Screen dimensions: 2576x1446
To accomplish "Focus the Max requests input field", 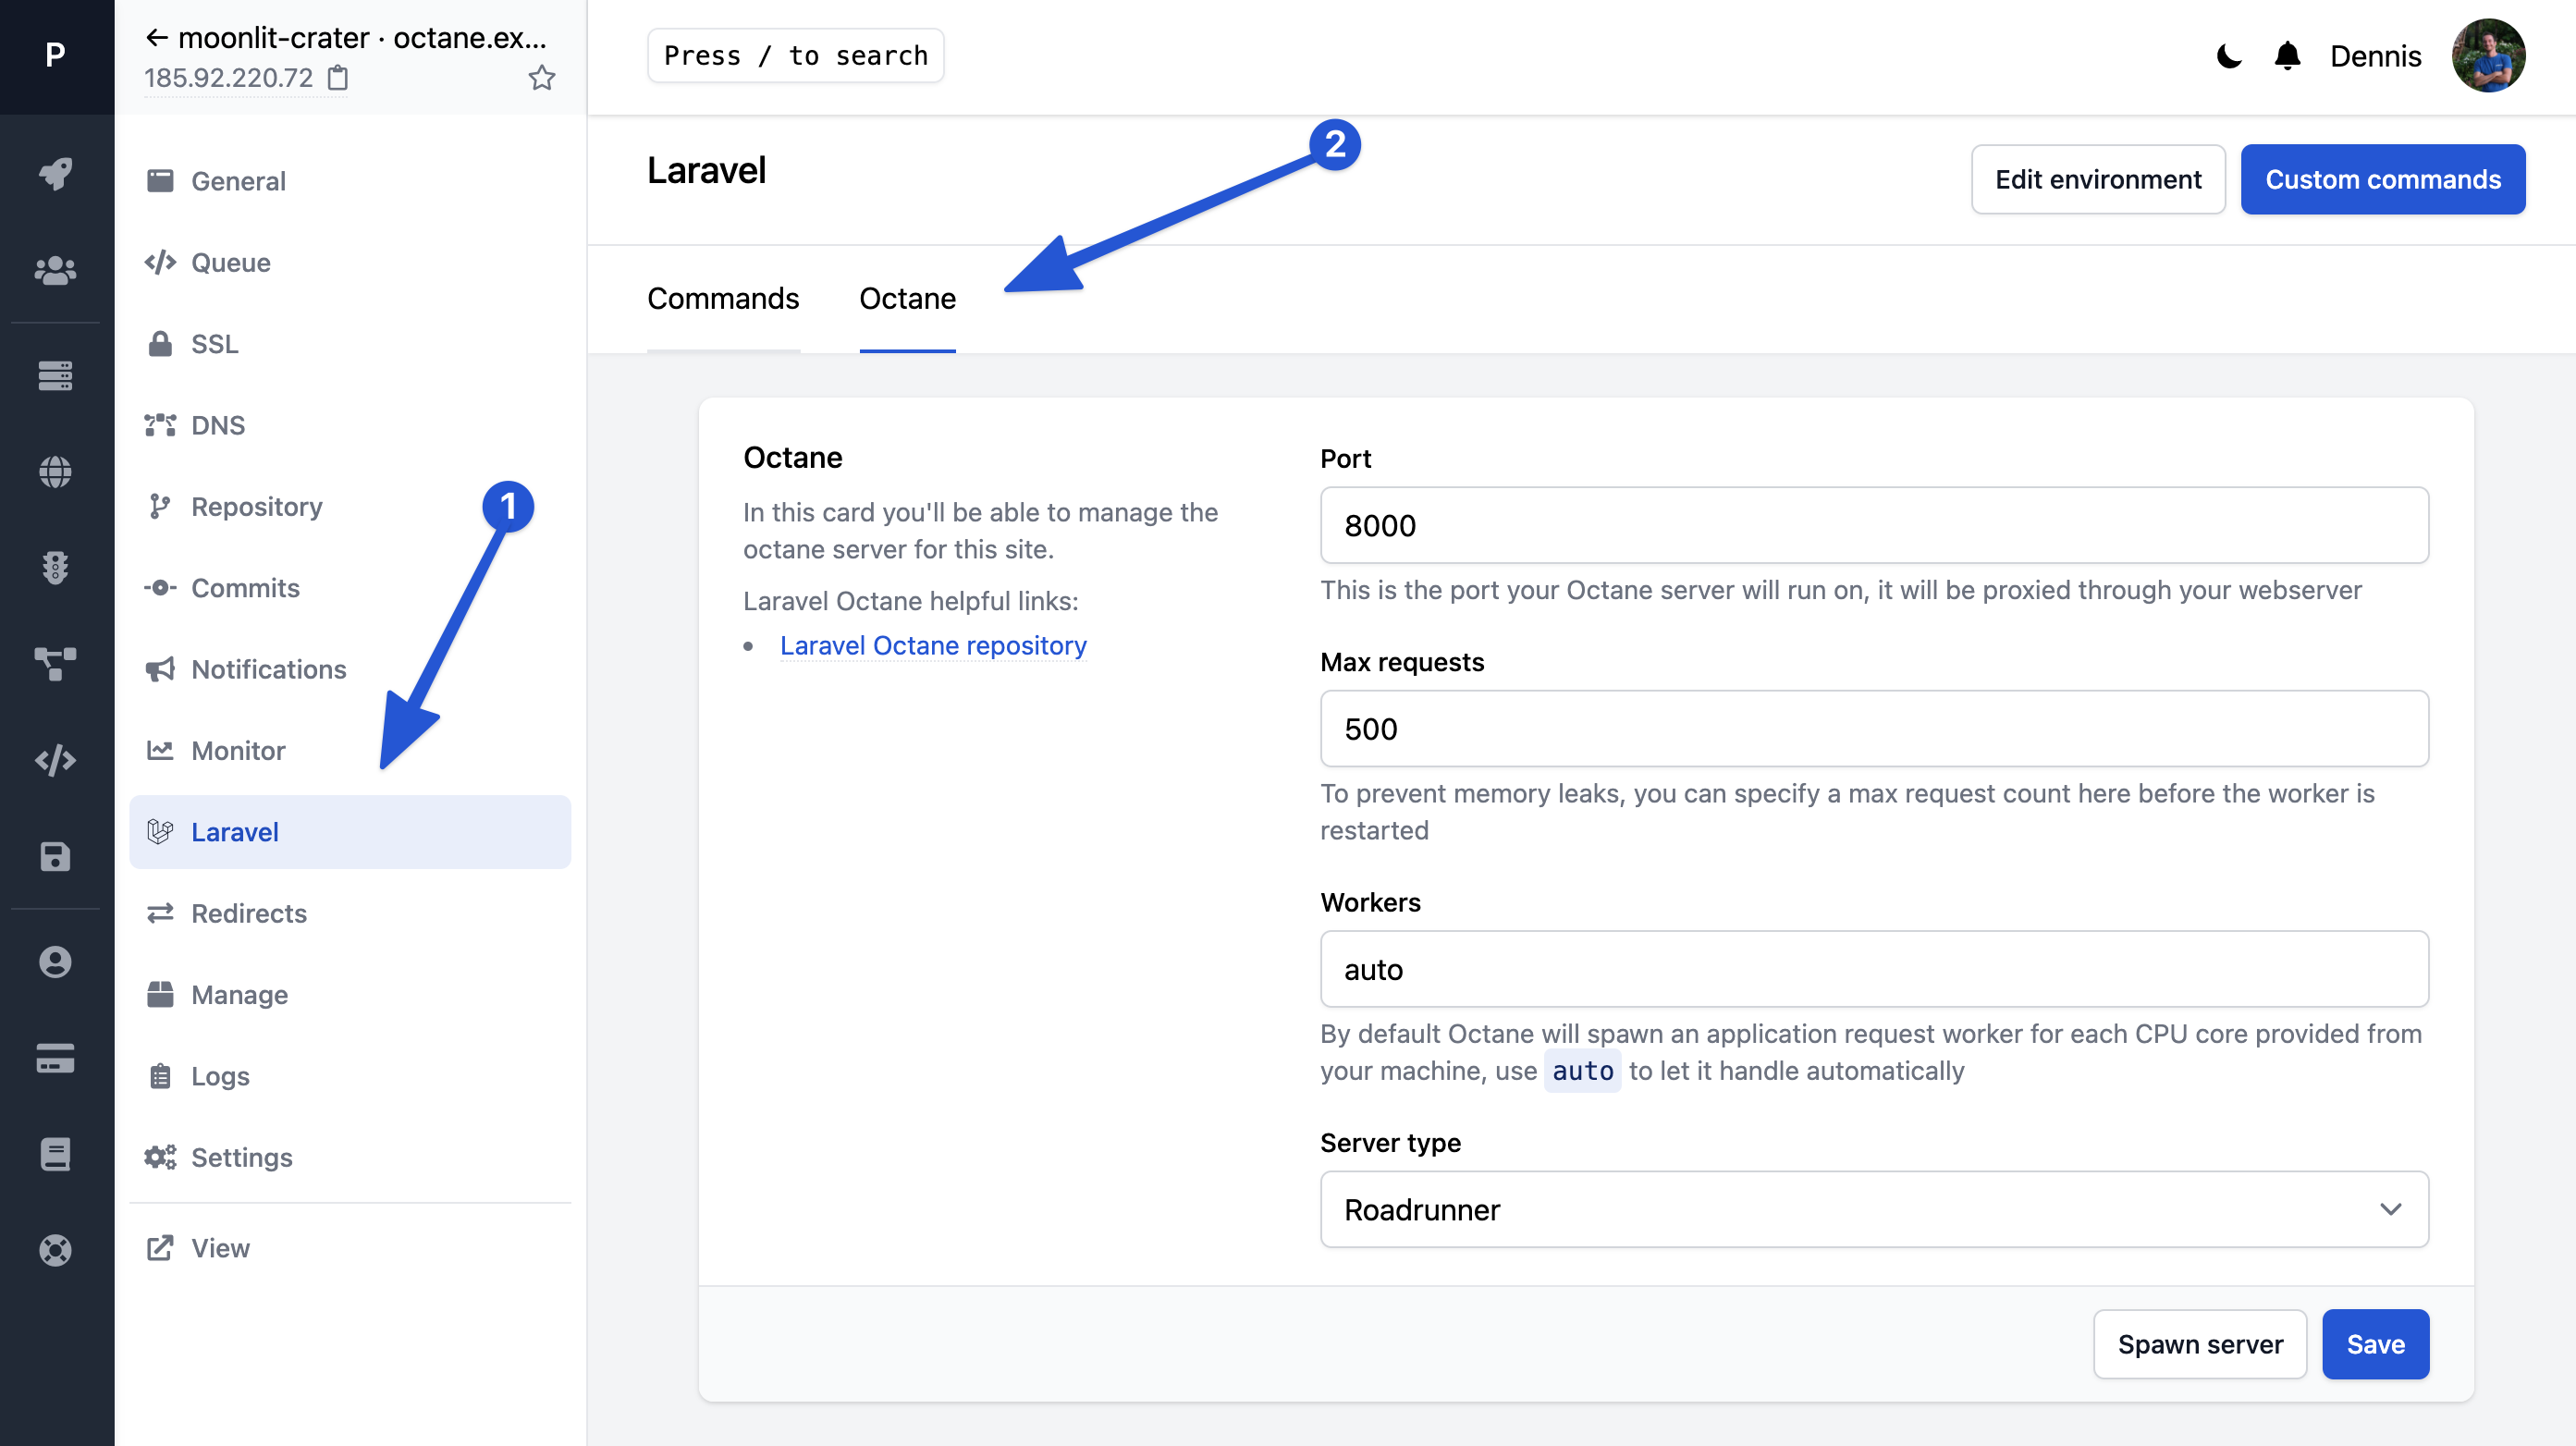I will [1874, 728].
